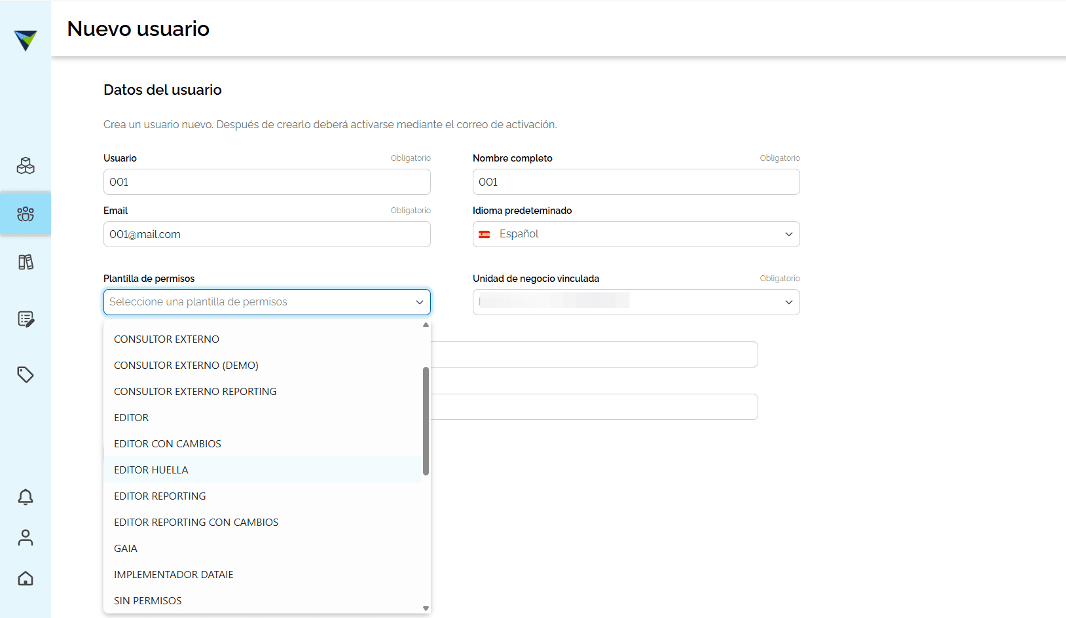The width and height of the screenshot is (1066, 618).
Task: Open the Idioma predeteminado dropdown
Action: coord(636,234)
